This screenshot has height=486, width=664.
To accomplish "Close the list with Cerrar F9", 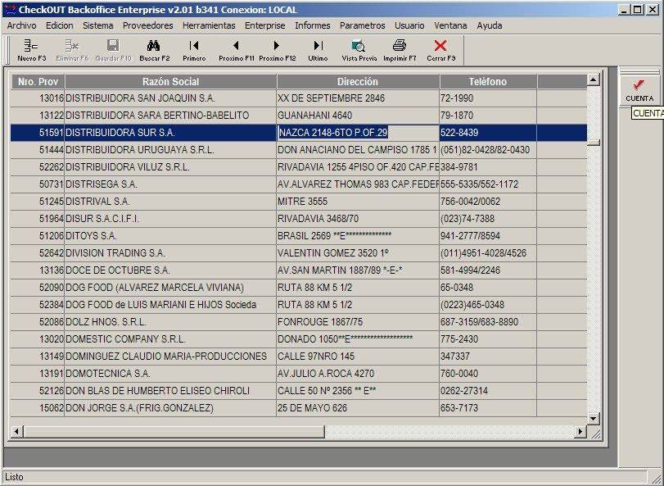I will coord(440,51).
